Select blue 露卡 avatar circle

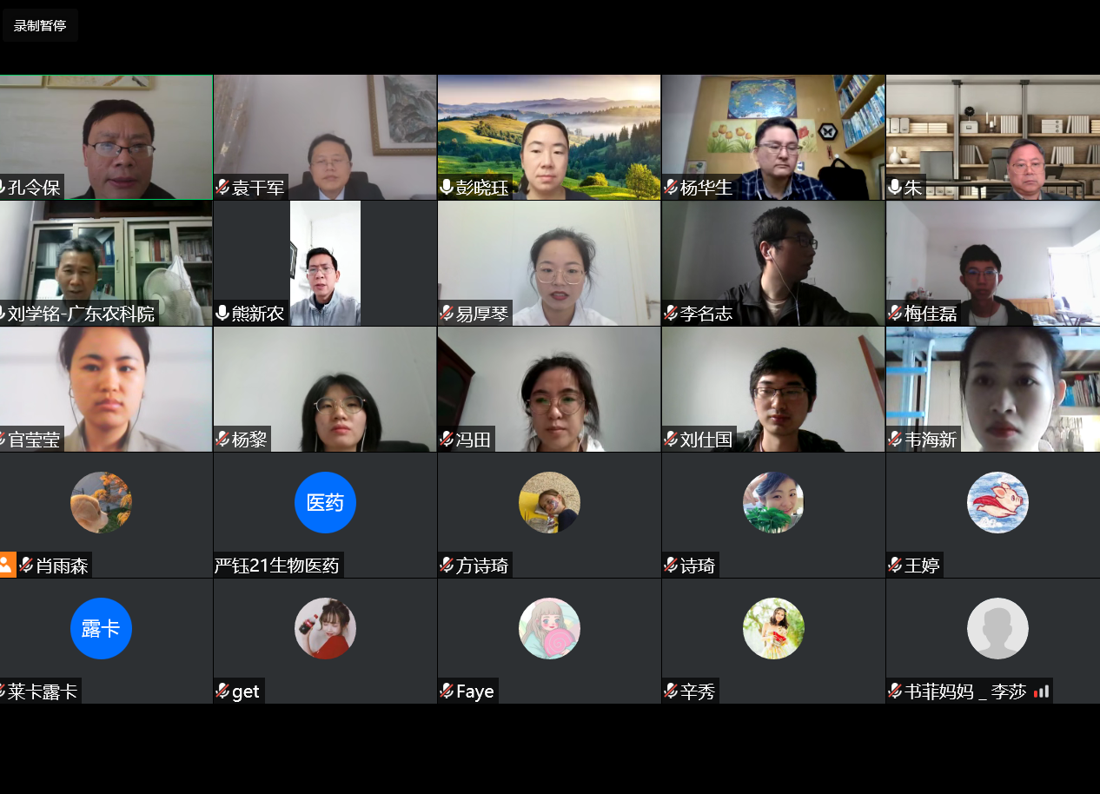(101, 628)
